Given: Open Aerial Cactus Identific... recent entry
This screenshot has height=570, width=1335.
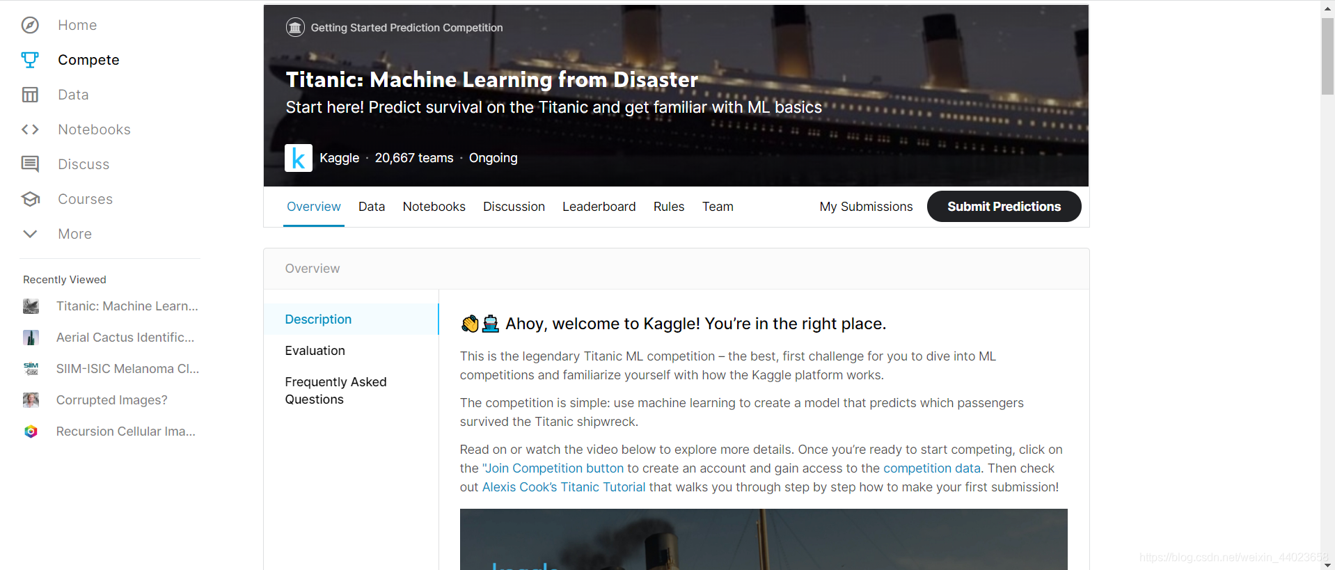Looking at the screenshot, I should (125, 338).
